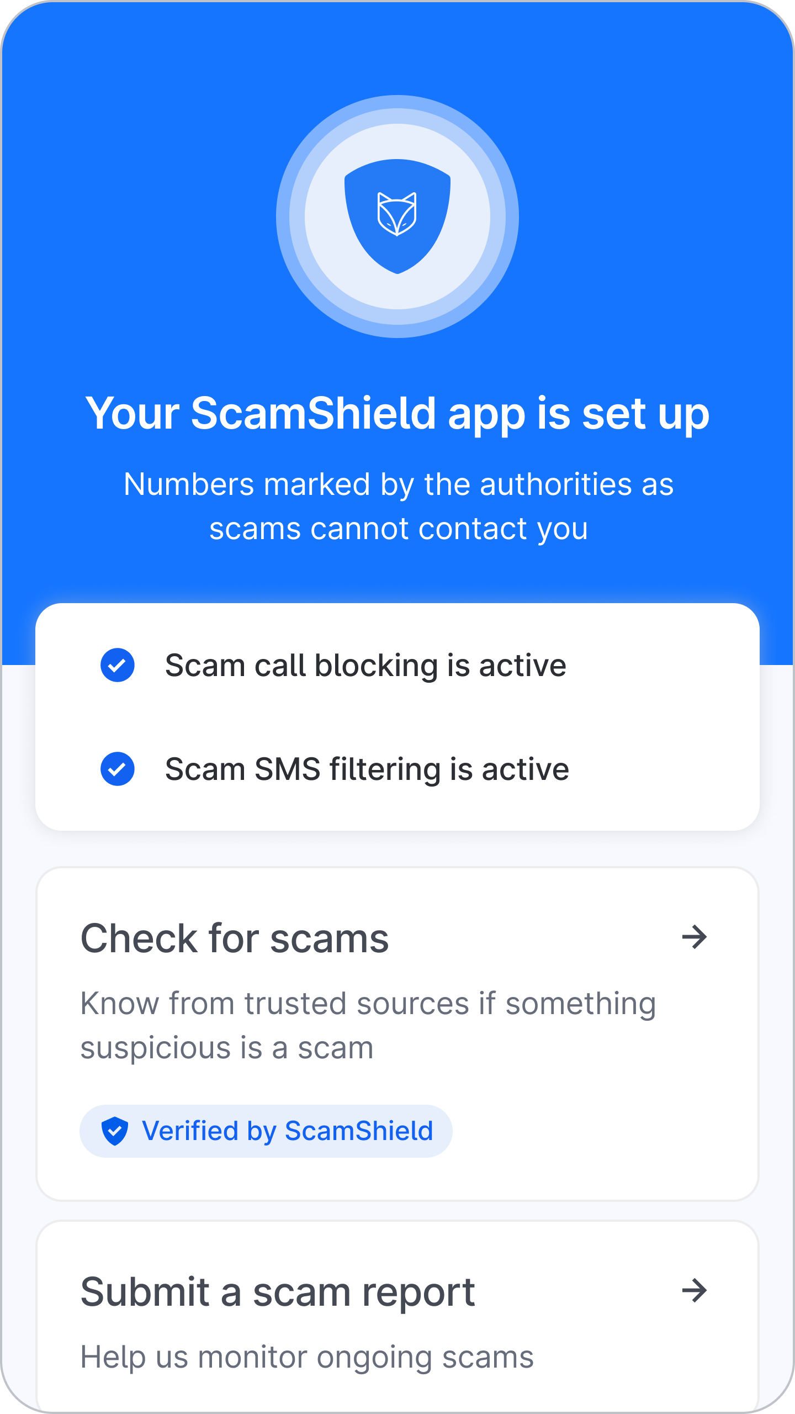The height and width of the screenshot is (1414, 795).
Task: Tap the Verified by ScamShield badge text
Action: 288,1131
